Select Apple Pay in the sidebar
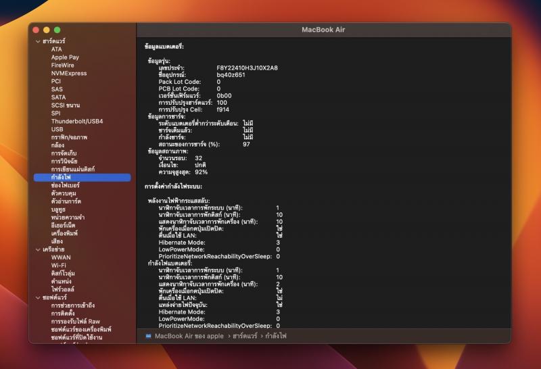 point(65,57)
